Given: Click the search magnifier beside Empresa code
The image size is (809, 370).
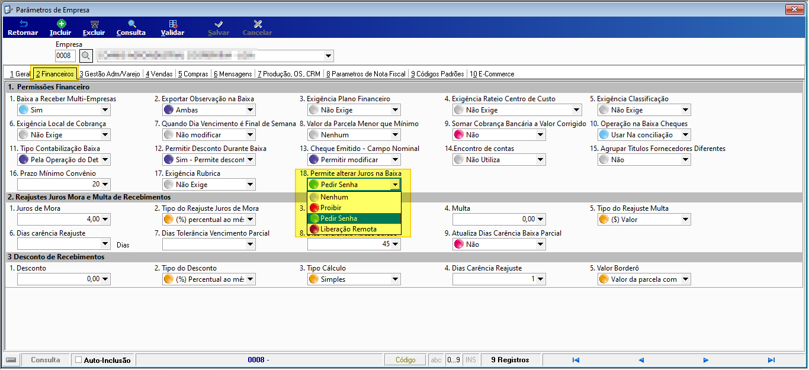Looking at the screenshot, I should pos(86,56).
